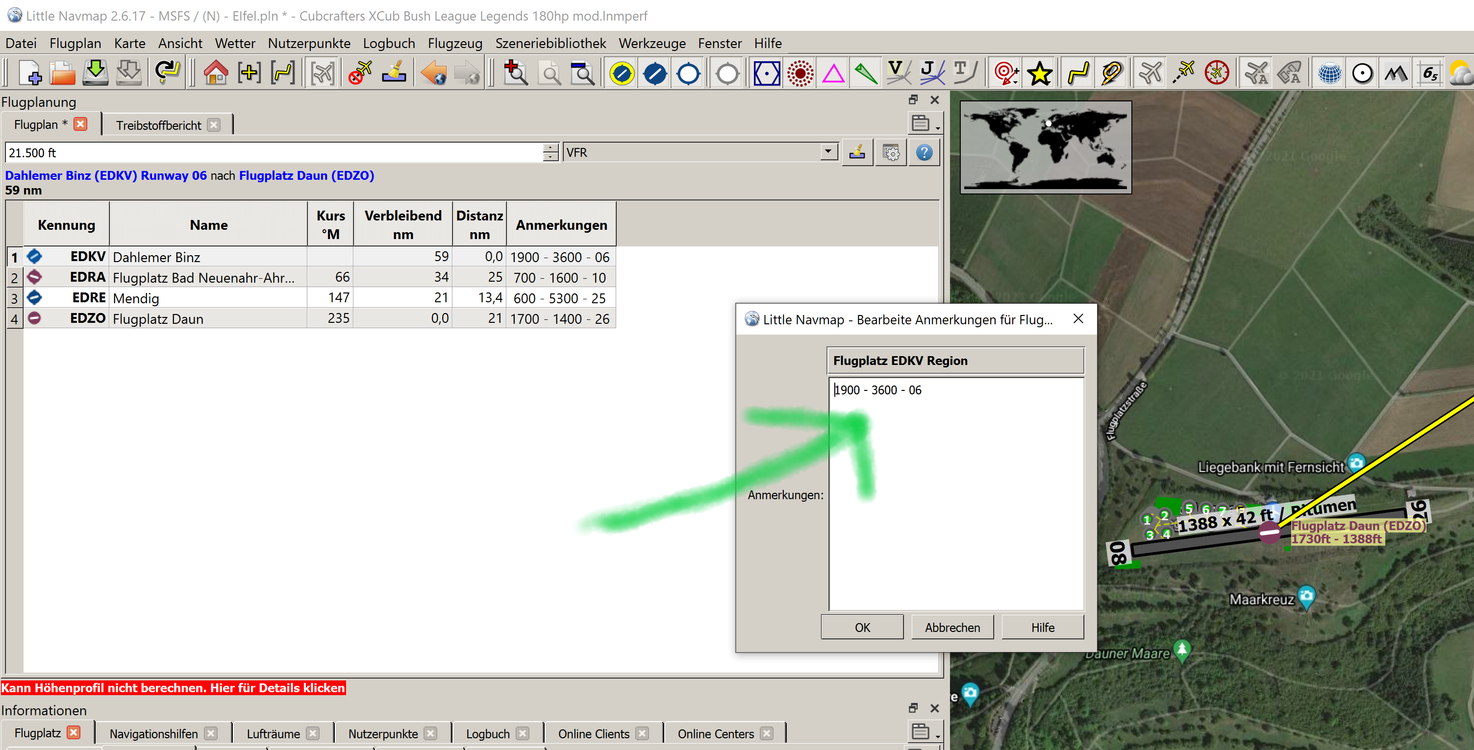Open a flight plan file

click(62, 73)
